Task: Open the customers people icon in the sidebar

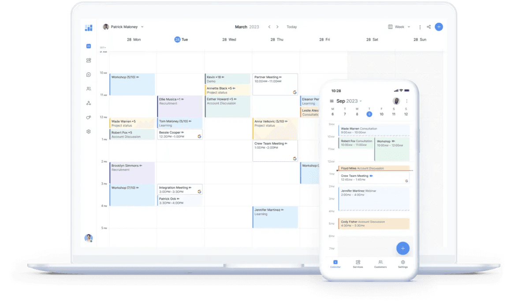Action: 89,89
